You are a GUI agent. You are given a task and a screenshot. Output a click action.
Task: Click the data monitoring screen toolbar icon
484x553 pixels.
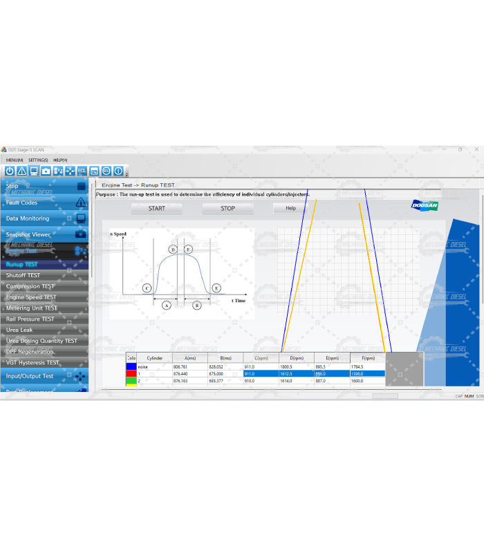(33, 171)
